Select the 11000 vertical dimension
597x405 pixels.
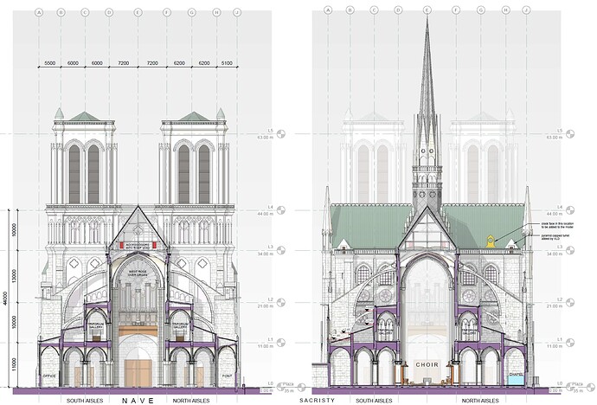click(x=15, y=364)
